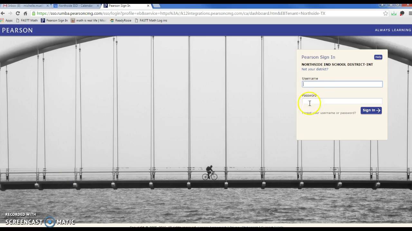Open Pearson Sign In bookmark
The height and width of the screenshot is (231, 412).
click(x=54, y=21)
